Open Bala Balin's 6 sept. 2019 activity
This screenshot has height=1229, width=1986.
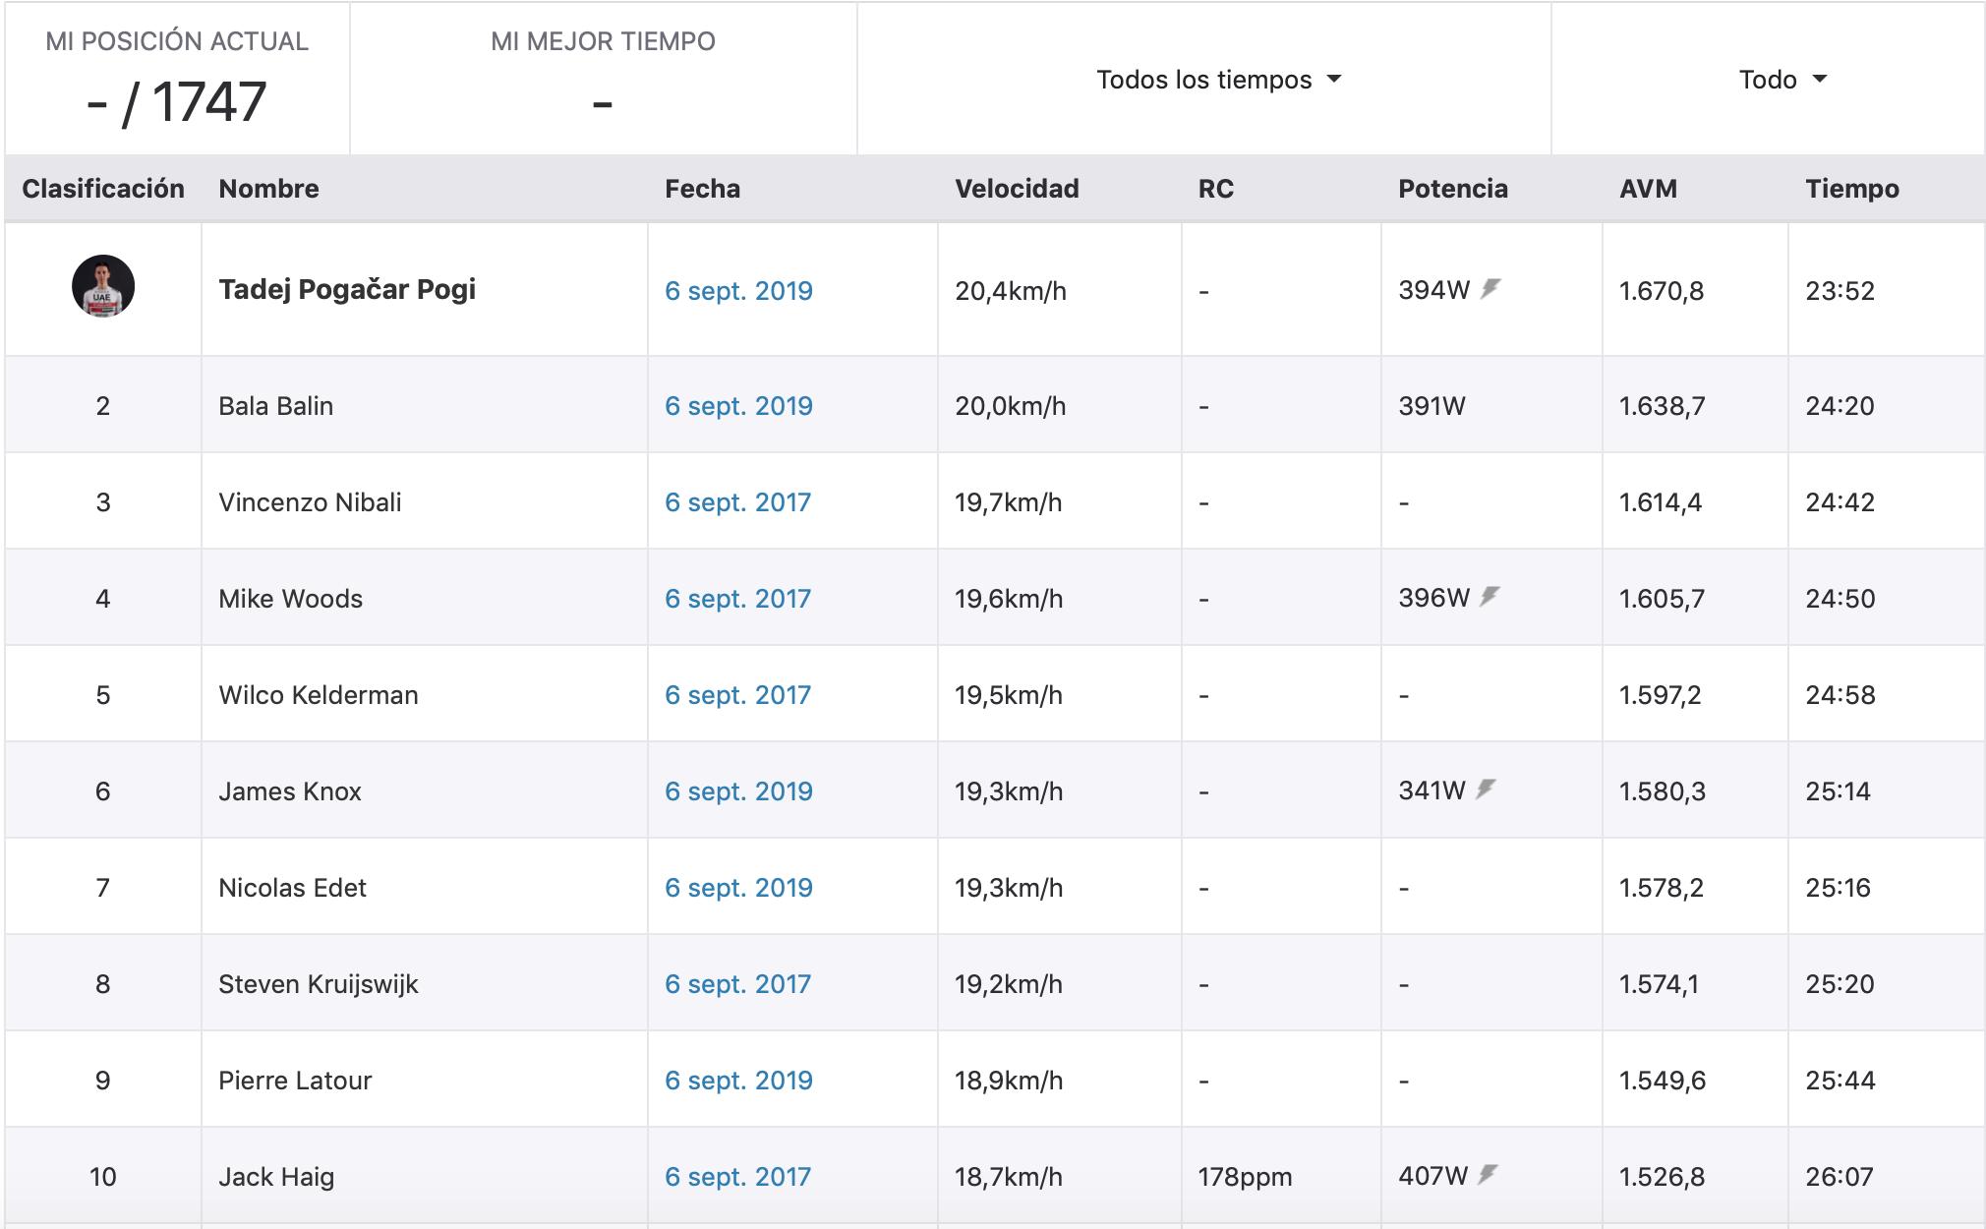pyautogui.click(x=738, y=406)
